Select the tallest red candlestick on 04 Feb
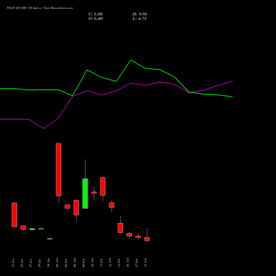Image resolution: width=276 pixels, height=276 pixels. [x=59, y=169]
